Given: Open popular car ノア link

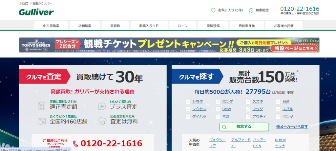Looking at the screenshot, I should click(213, 146).
